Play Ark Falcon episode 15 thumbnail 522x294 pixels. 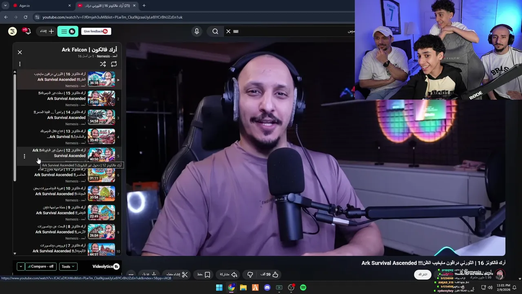[x=101, y=98]
